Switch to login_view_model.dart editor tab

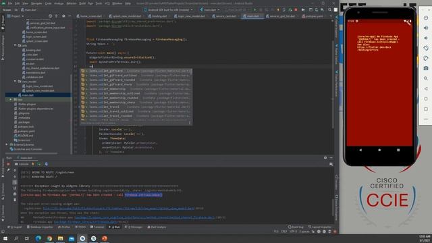coord(190,16)
